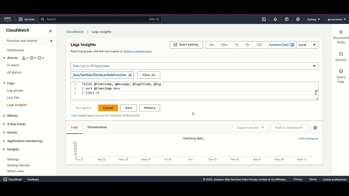Follow the CloudWatch breadcrumb link
The height and width of the screenshot is (196, 349).
[x=75, y=32]
